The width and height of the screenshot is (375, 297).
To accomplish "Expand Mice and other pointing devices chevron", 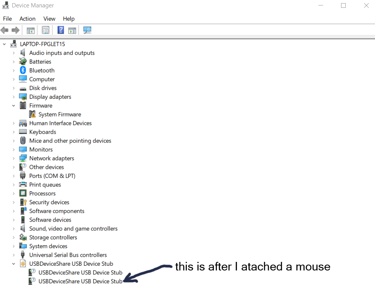I will (14, 141).
